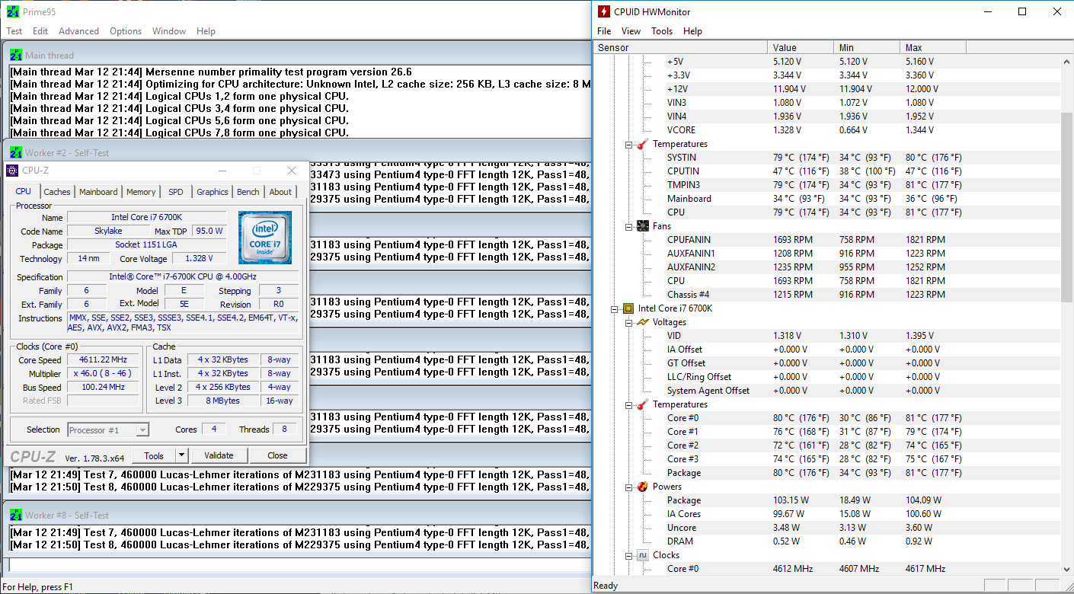This screenshot has height=594, width=1074.
Task: Collapse the Intel Core i7 6700K node
Action: (615, 308)
